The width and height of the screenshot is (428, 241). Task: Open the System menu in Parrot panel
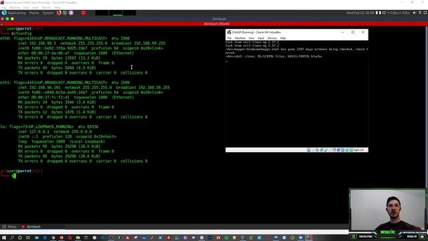pos(48,13)
